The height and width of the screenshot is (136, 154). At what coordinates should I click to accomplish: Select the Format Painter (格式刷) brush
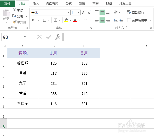coord(14,22)
